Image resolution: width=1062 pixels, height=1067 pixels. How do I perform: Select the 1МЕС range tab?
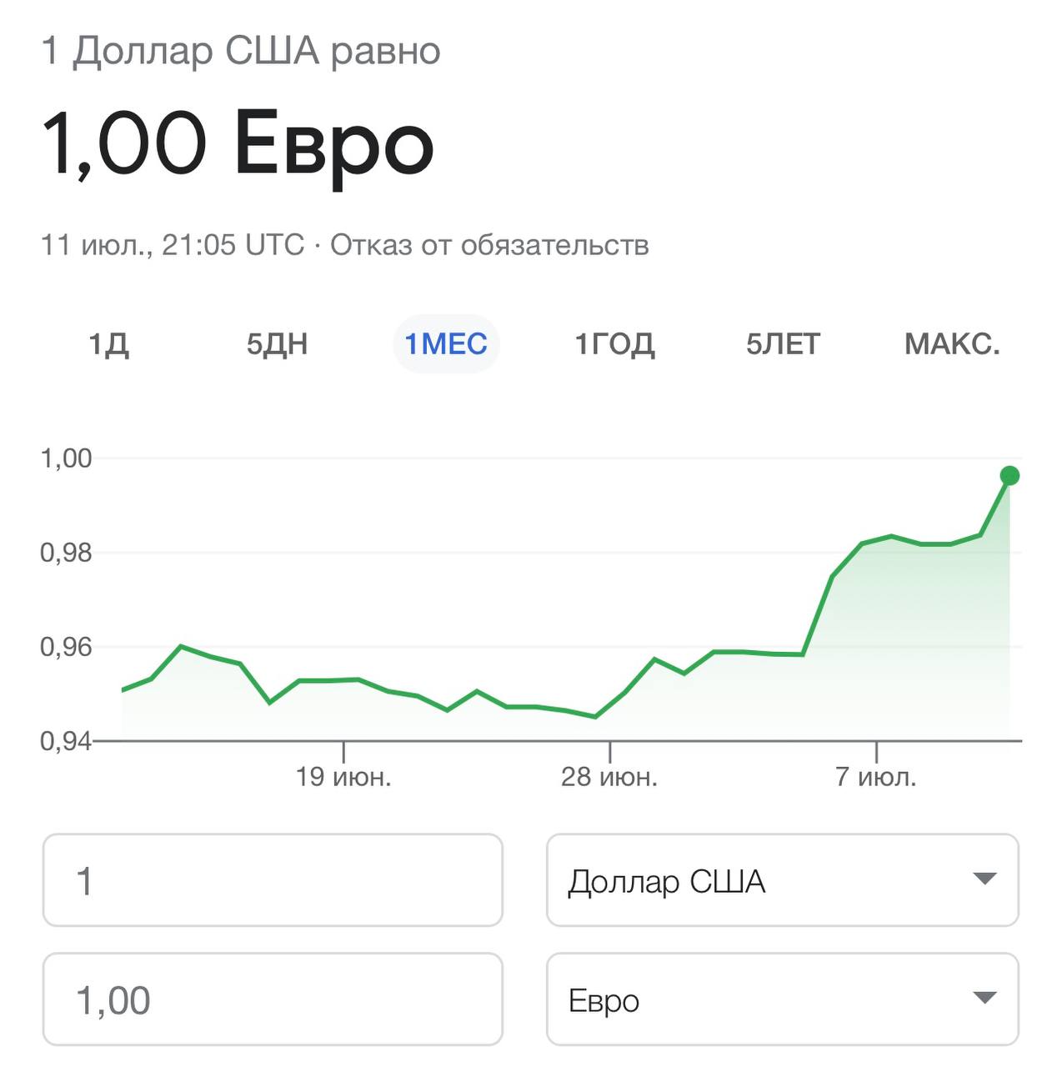(446, 344)
